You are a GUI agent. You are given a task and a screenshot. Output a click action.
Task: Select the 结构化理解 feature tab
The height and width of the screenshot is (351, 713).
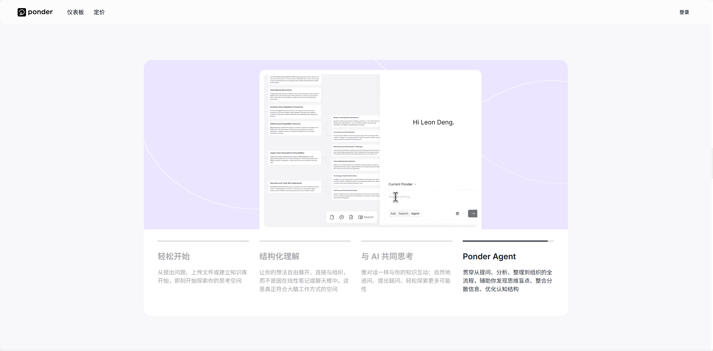click(279, 256)
